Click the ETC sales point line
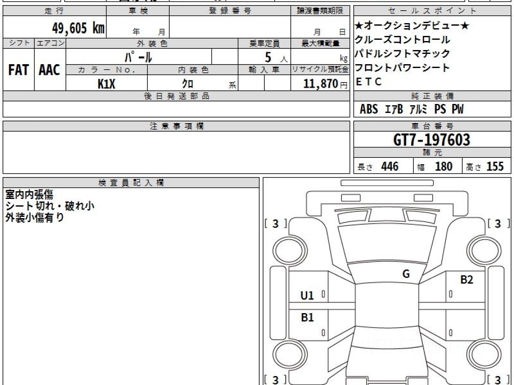The image size is (514, 385). (369, 82)
